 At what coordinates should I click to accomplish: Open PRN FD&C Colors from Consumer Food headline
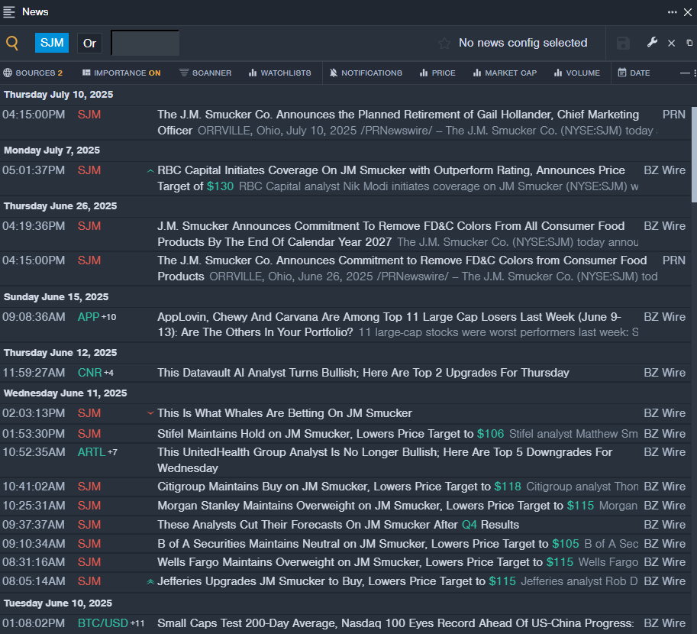402,268
